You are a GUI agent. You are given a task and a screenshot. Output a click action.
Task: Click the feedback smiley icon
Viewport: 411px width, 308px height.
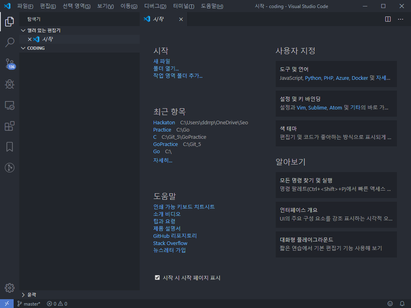(390, 304)
